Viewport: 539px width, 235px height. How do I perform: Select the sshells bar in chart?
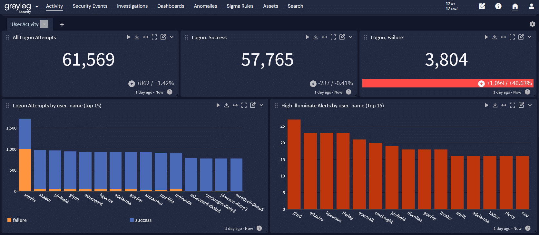click(x=25, y=155)
